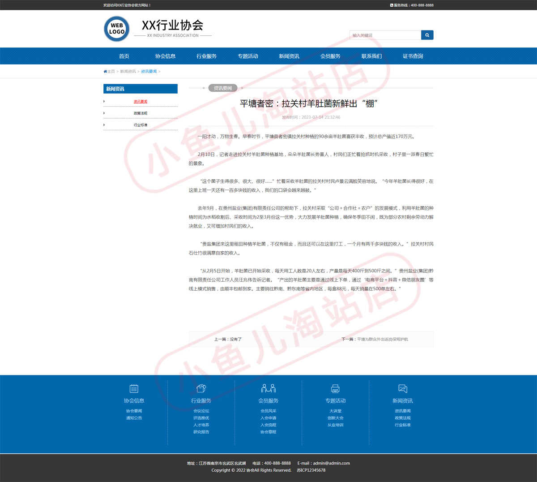Open 联系我们 in the main navigation
The image size is (537, 482).
pyautogui.click(x=371, y=56)
